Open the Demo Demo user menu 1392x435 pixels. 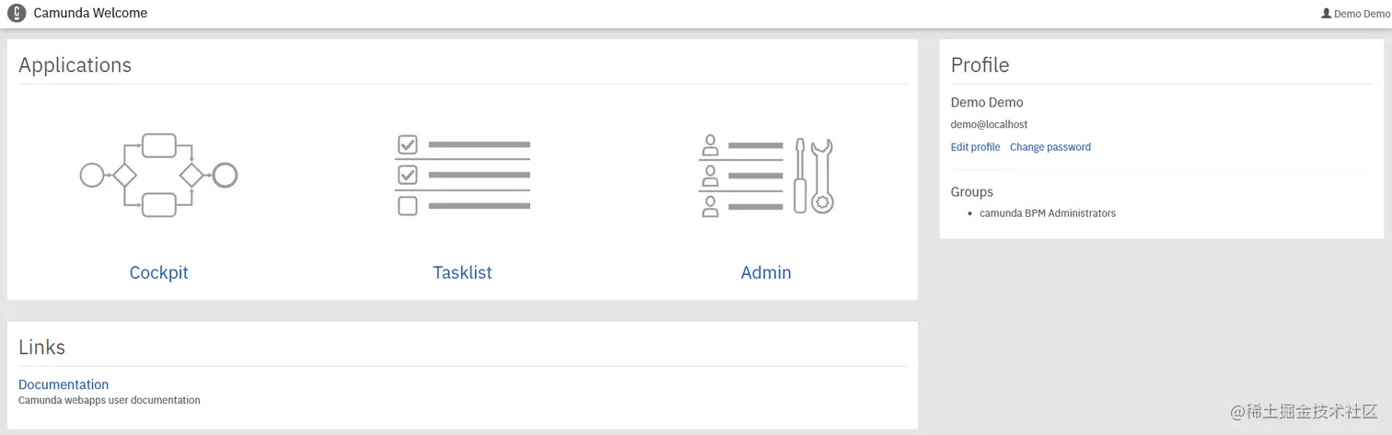1355,14
